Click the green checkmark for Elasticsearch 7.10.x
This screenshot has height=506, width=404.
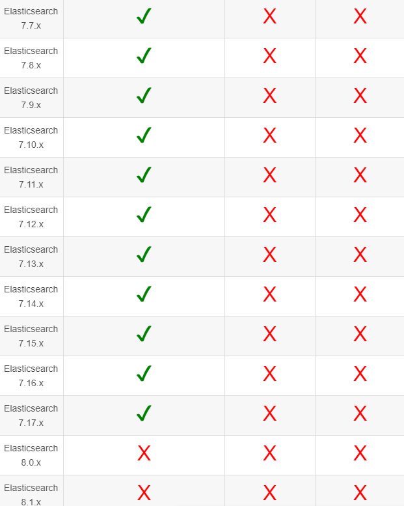[x=144, y=135]
